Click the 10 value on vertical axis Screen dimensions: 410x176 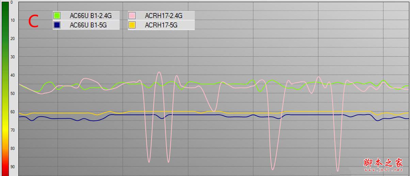pos(13,20)
